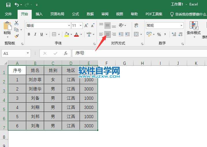Switch to the 数据 tab

tap(90, 14)
